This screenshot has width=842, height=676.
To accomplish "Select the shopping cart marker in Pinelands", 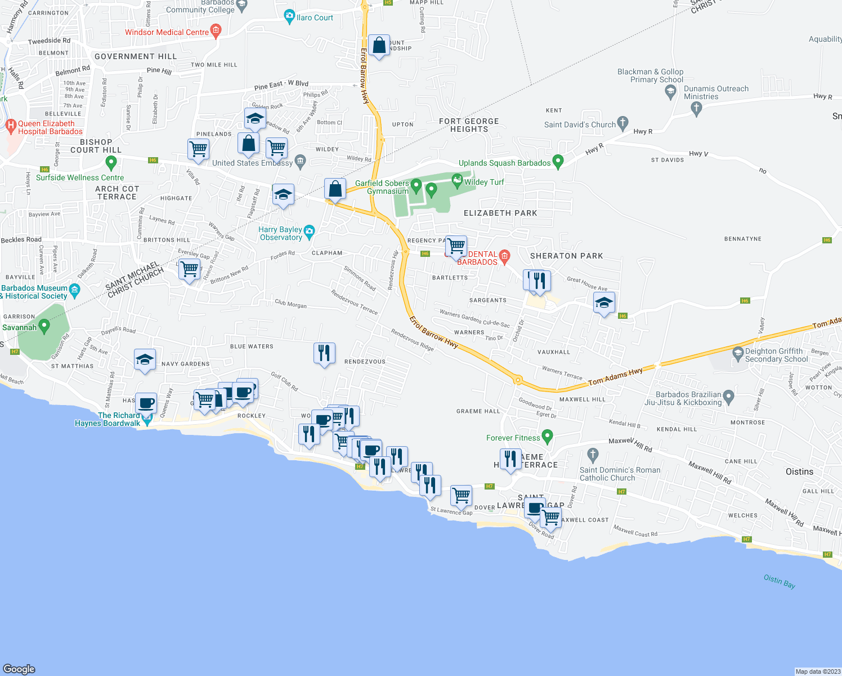I will [198, 149].
